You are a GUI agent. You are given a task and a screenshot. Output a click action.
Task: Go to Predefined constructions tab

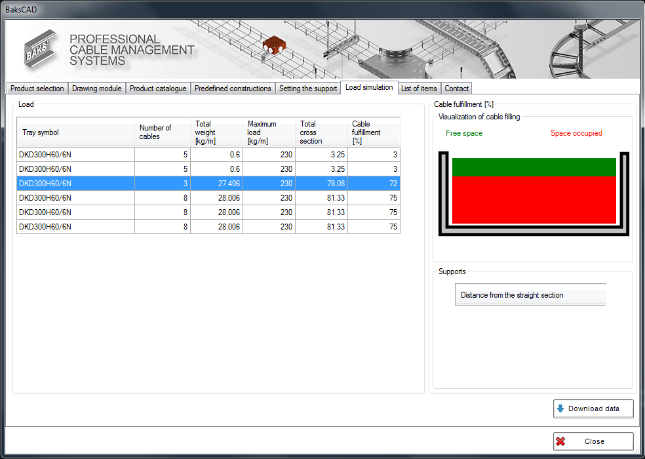233,88
